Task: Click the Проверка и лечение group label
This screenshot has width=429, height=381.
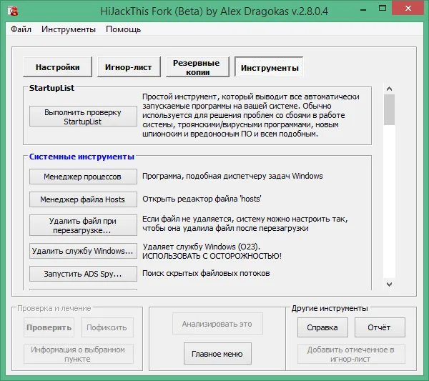Action: 54,308
